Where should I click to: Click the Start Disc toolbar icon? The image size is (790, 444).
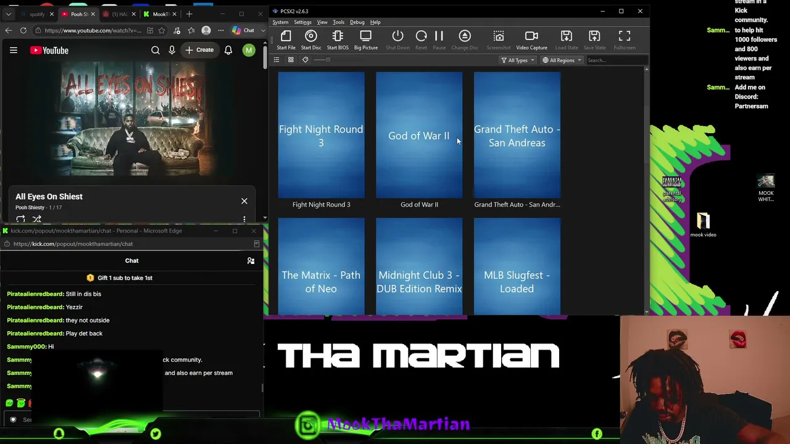tap(311, 40)
